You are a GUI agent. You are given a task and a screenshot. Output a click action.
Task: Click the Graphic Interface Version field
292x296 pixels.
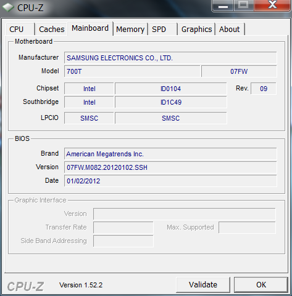pyautogui.click(x=185, y=214)
